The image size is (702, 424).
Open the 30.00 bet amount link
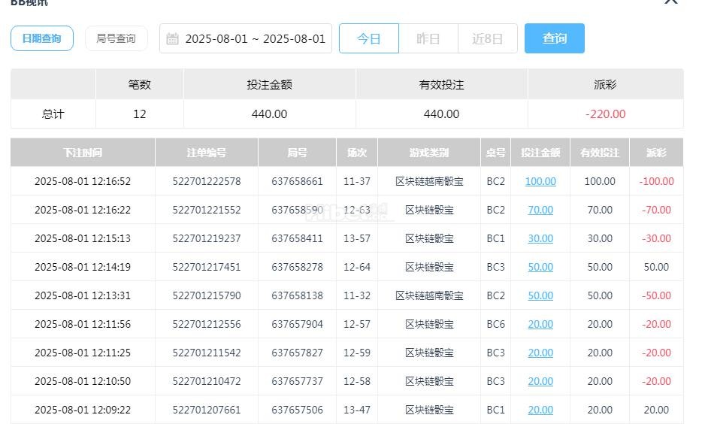pos(540,238)
